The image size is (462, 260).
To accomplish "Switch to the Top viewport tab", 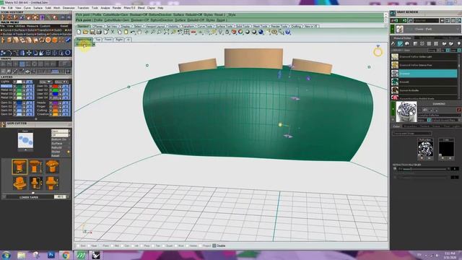I will (98, 39).
